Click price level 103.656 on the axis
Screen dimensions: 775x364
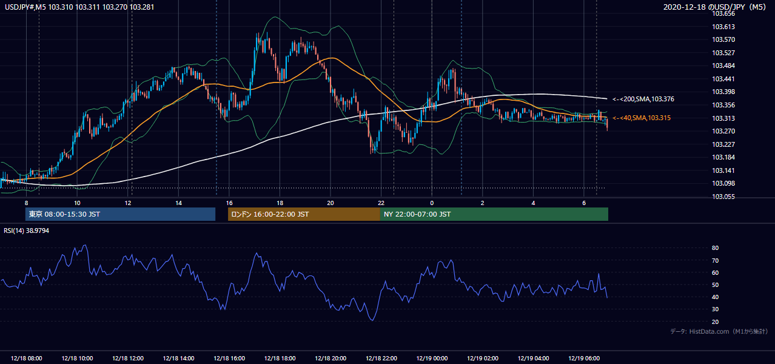tap(724, 13)
